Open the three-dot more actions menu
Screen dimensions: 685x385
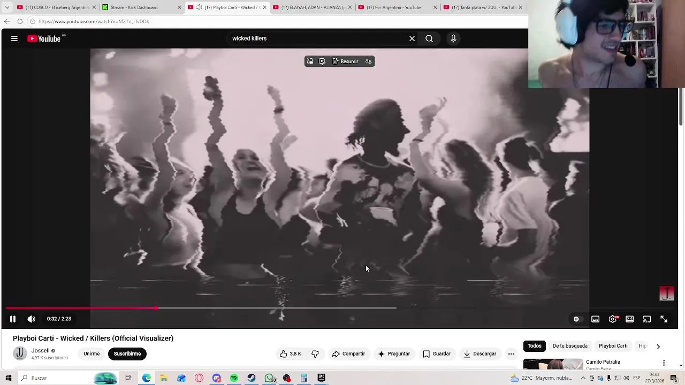(x=511, y=353)
